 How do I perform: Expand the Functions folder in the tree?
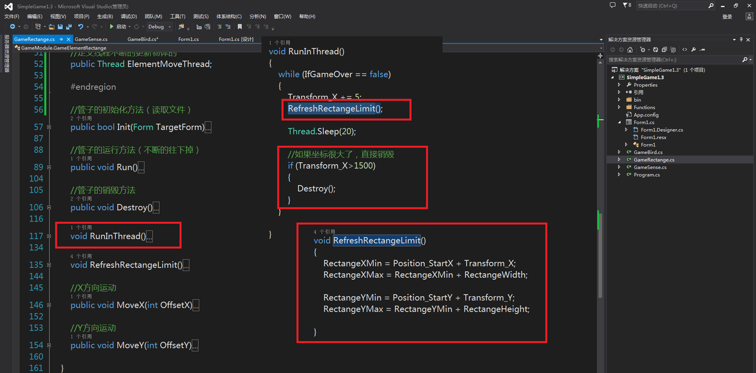pyautogui.click(x=619, y=108)
